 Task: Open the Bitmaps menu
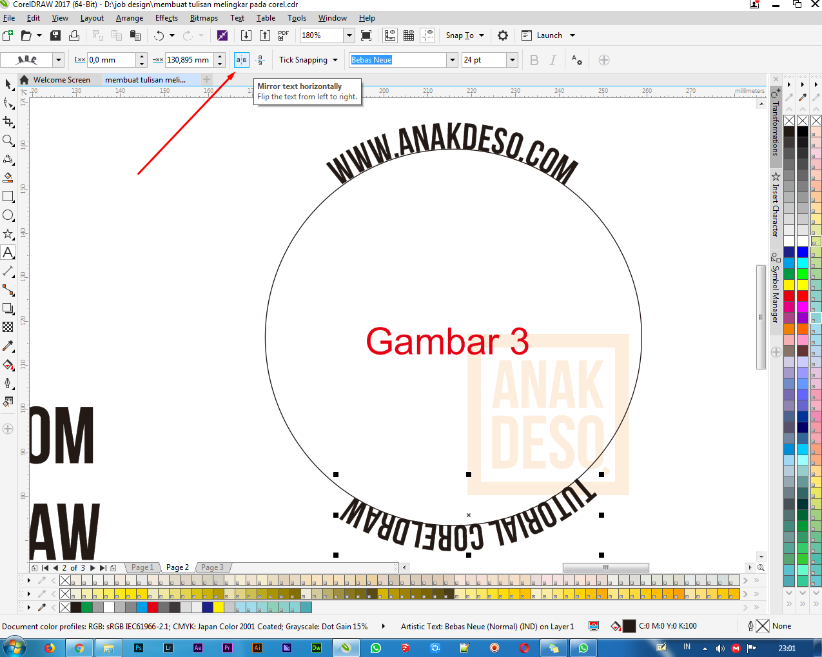pyautogui.click(x=204, y=18)
